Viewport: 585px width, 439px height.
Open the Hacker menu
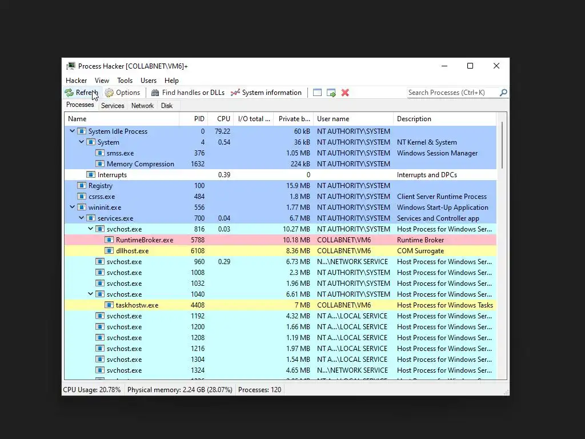pyautogui.click(x=76, y=80)
